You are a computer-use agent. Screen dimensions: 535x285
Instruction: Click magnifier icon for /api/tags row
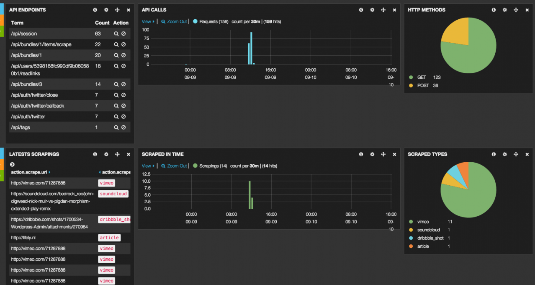(116, 127)
